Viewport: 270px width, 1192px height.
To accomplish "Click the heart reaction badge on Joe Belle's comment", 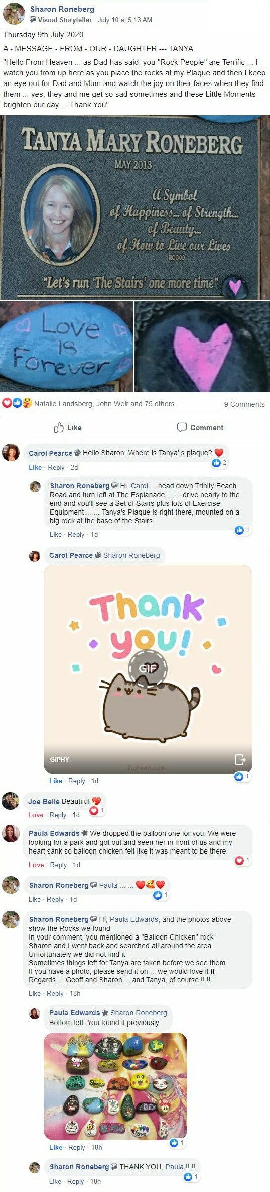I will (x=96, y=811).
